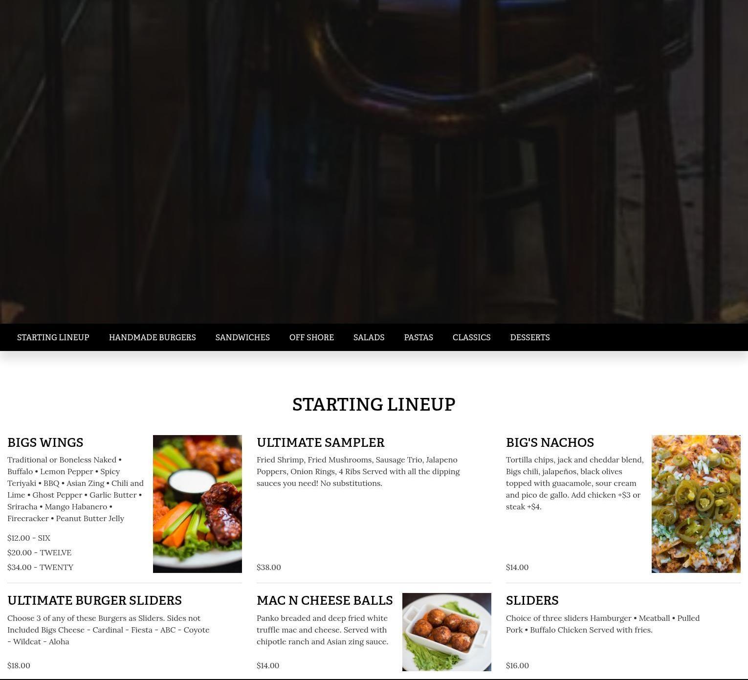Select the Off Shore nav item
Screen dimensions: 748x680
point(311,337)
